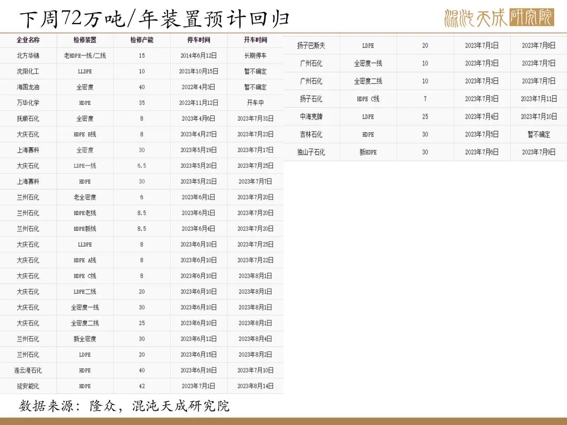Click the '吉林石化' company cell

click(x=311, y=134)
